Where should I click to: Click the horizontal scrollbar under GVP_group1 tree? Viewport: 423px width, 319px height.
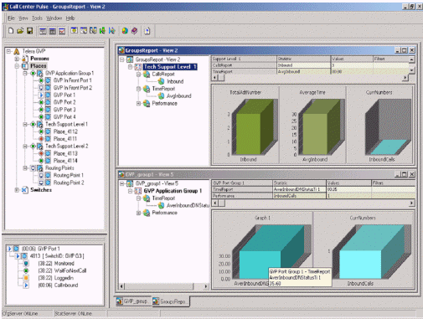click(x=164, y=286)
